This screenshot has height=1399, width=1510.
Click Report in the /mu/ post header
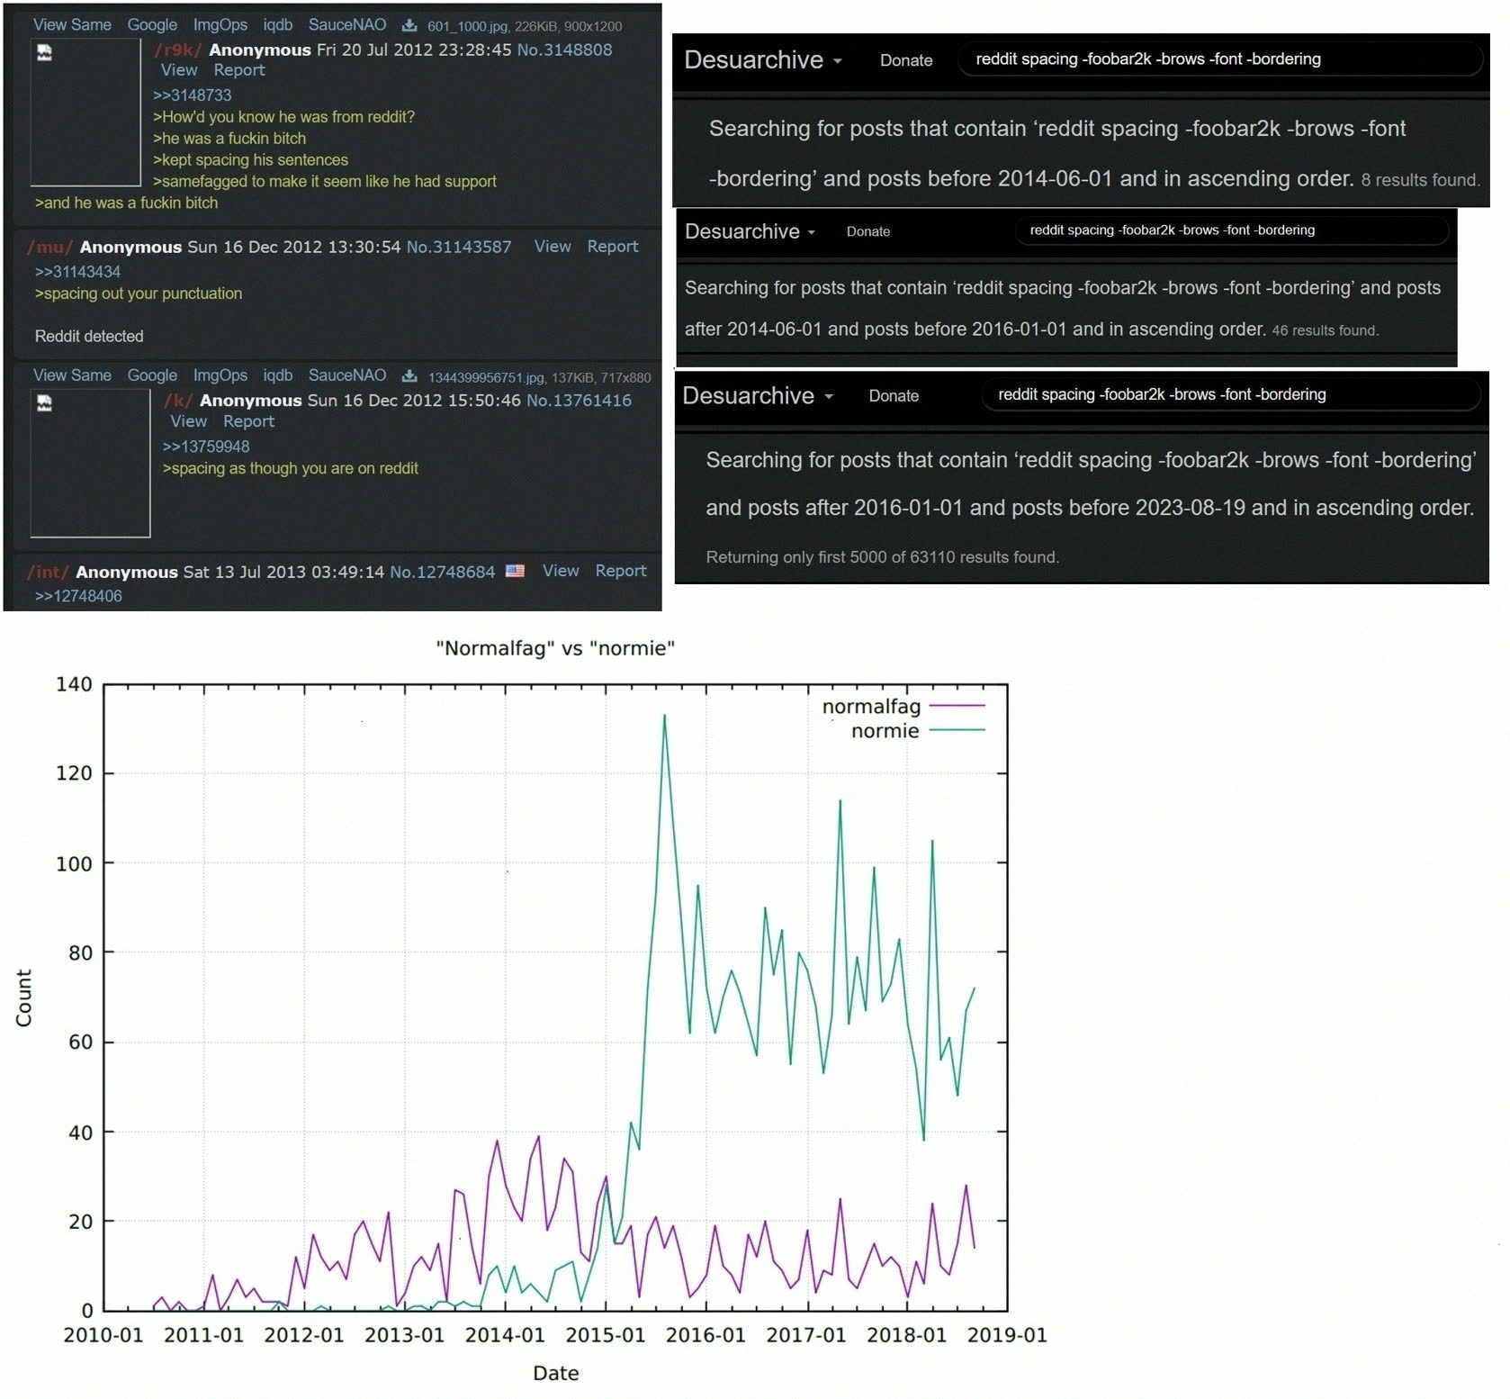point(613,246)
